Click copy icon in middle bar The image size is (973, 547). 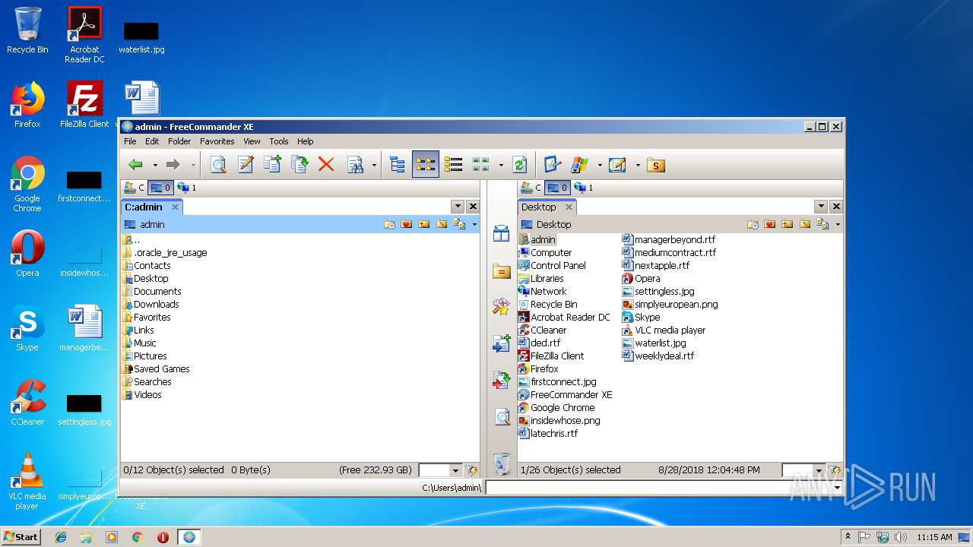tap(502, 343)
